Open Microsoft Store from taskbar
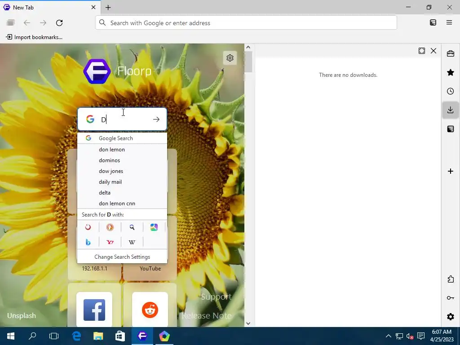Image resolution: width=460 pixels, height=345 pixels. 120,336
